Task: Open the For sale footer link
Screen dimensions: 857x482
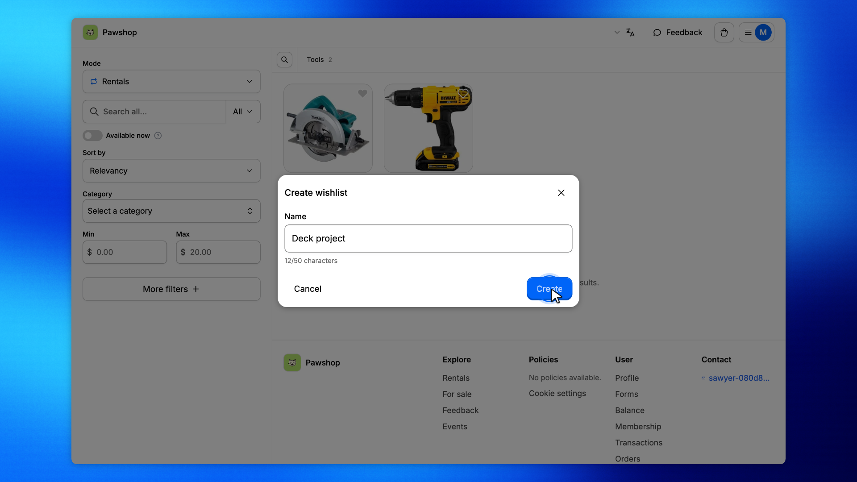Action: (x=457, y=395)
